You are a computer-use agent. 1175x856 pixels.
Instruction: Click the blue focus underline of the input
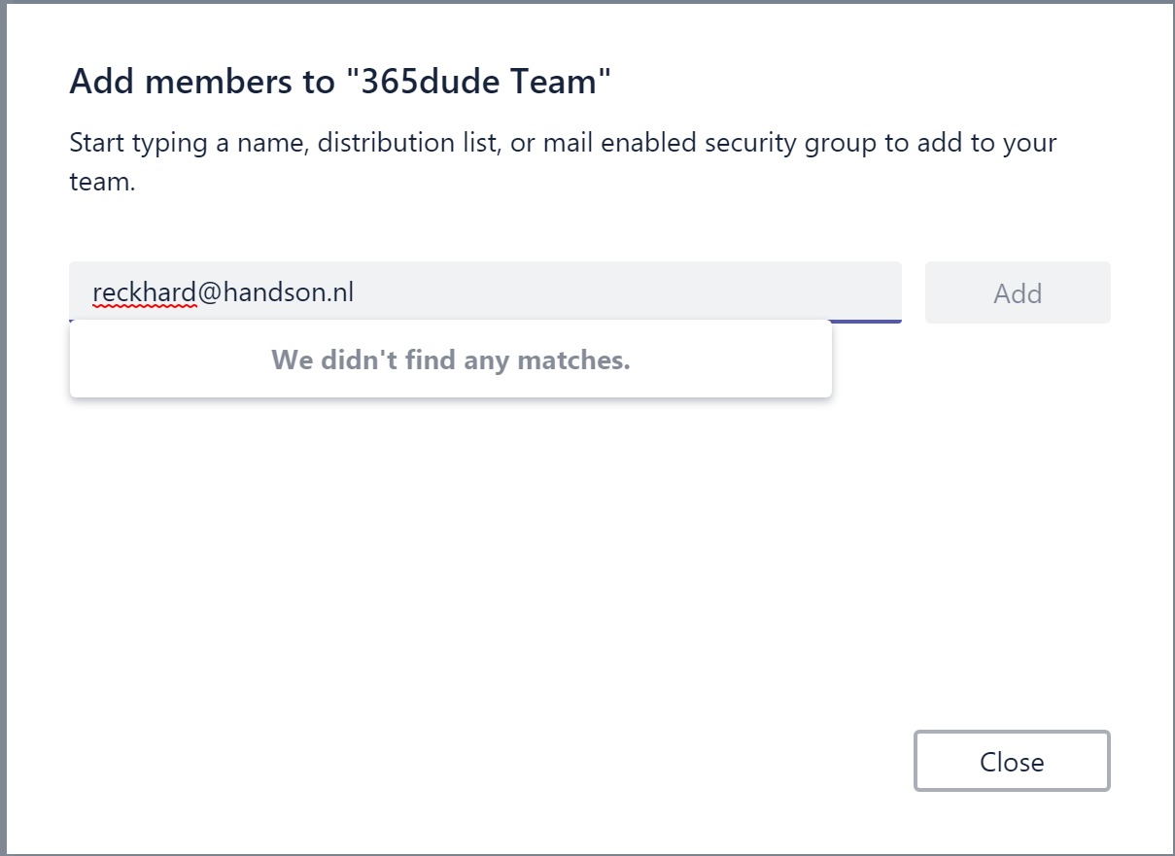pos(866,321)
